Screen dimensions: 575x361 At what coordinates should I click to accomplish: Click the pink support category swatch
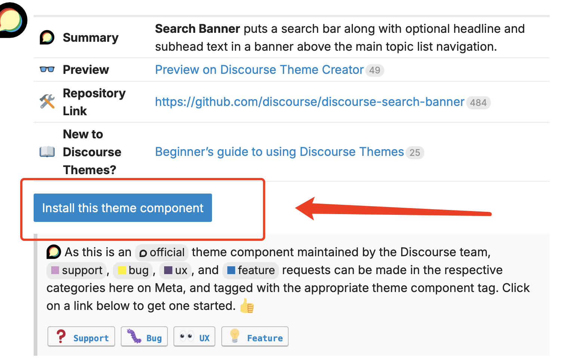click(x=55, y=270)
